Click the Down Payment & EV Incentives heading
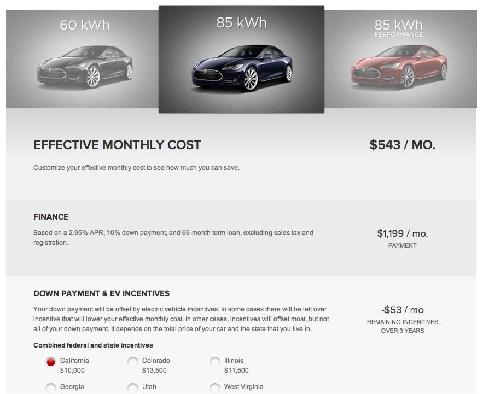483x394 pixels. point(101,293)
